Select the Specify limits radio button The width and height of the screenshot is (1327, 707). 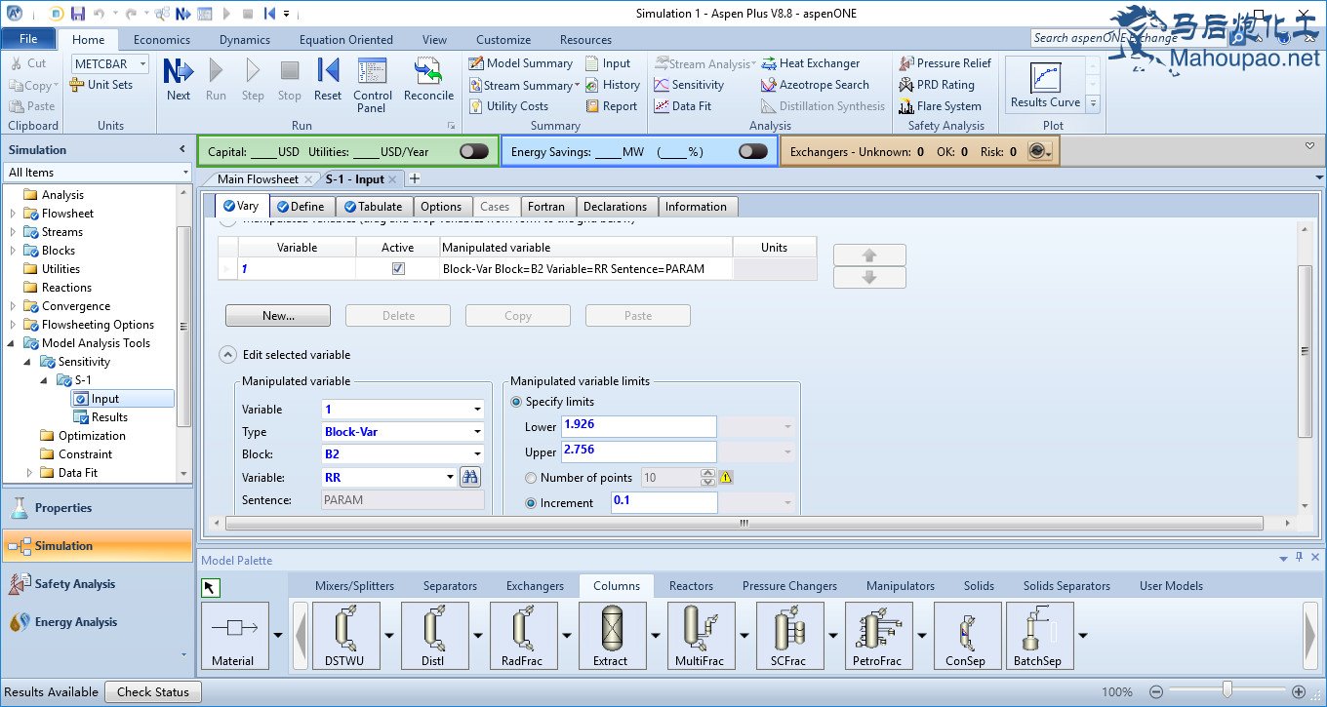pyautogui.click(x=517, y=402)
